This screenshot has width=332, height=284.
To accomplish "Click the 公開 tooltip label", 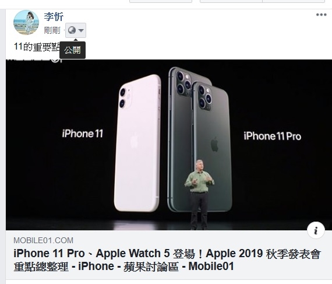I will (72, 50).
